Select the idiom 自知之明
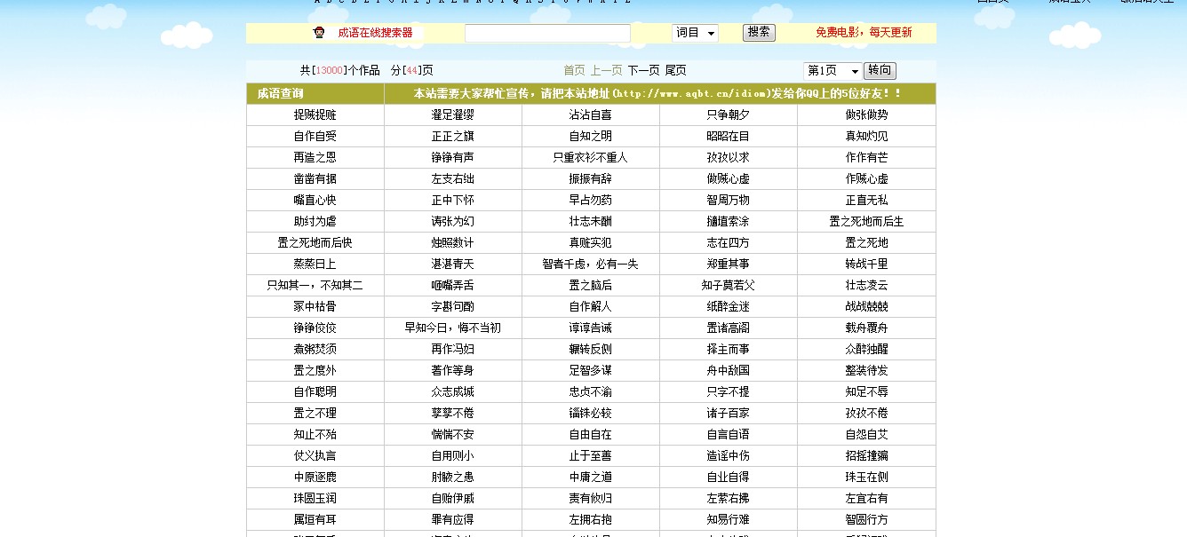 pos(591,137)
